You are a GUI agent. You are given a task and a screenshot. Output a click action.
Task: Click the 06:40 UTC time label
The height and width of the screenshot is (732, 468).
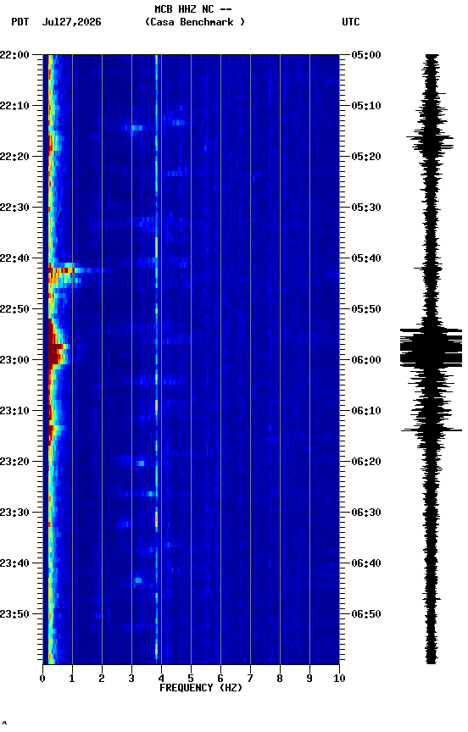(366, 563)
